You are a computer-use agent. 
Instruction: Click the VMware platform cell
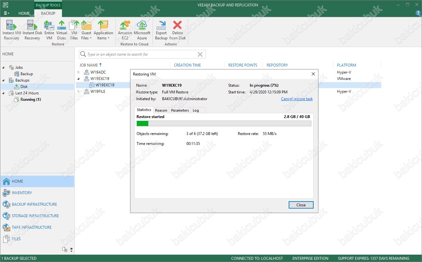344,79
